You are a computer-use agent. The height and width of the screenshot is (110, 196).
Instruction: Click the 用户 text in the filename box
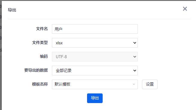[x=58, y=29]
